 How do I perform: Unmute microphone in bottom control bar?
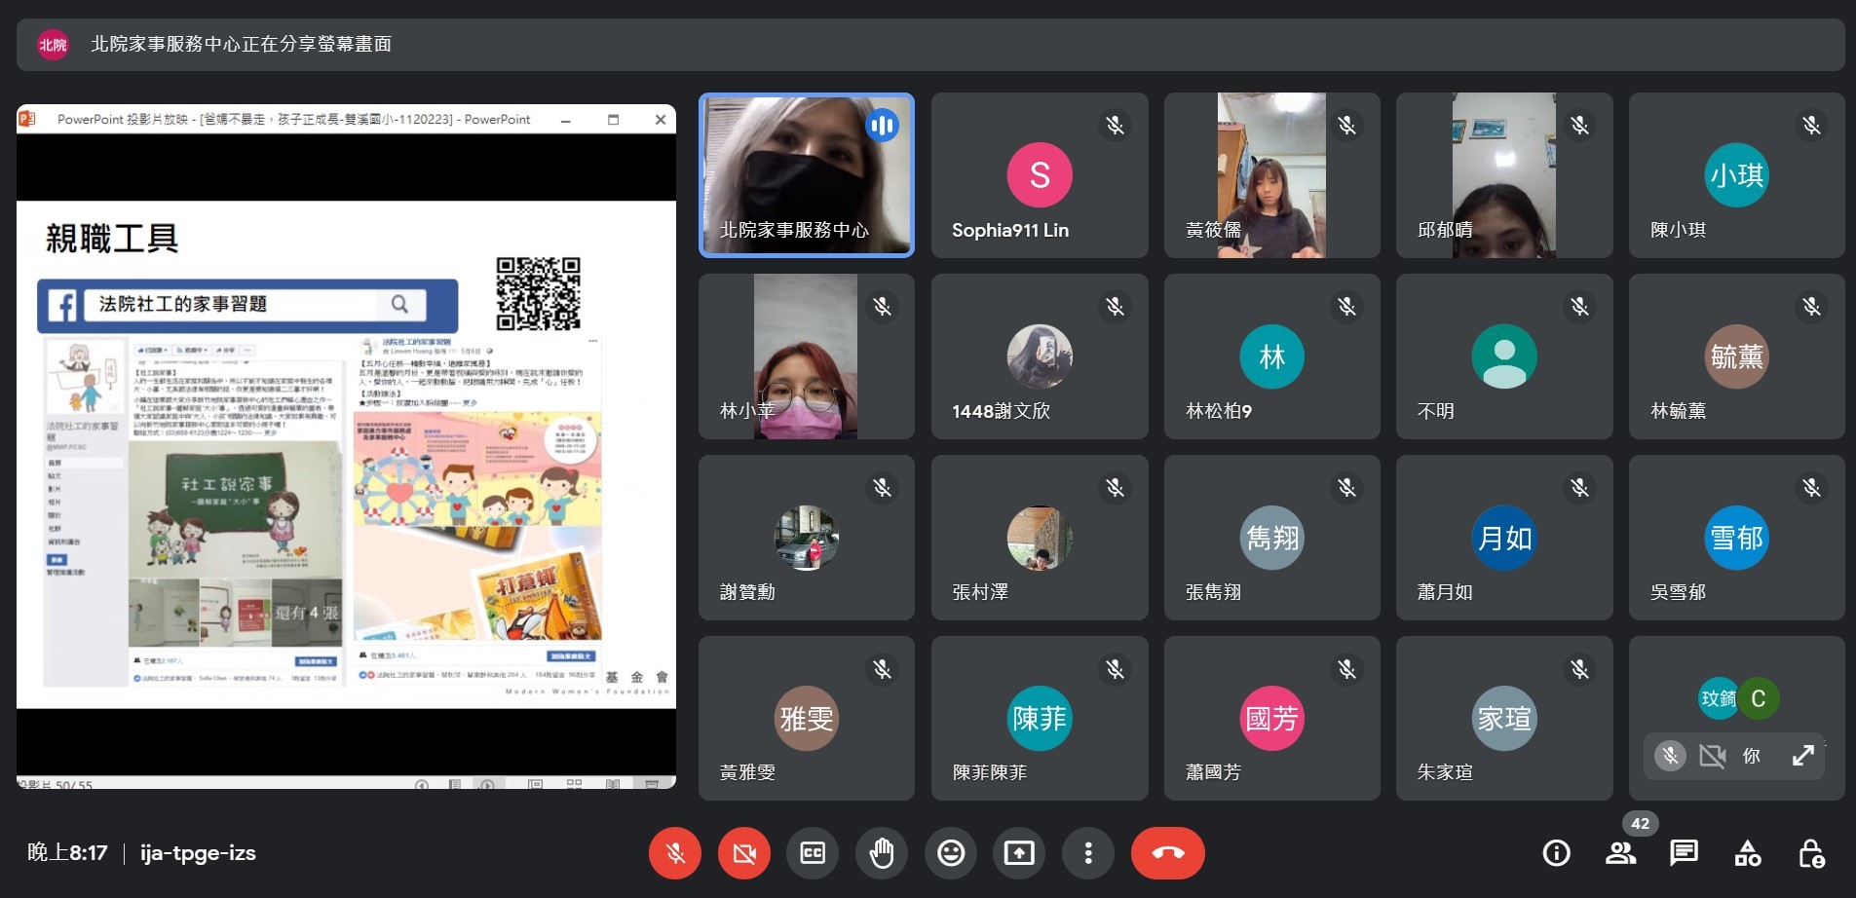(674, 853)
